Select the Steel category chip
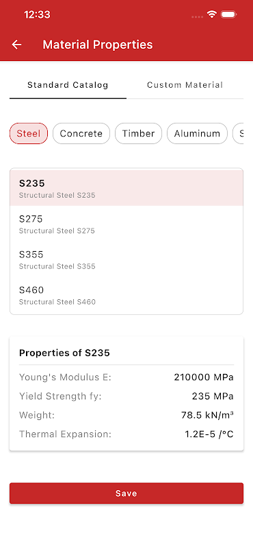 point(29,133)
